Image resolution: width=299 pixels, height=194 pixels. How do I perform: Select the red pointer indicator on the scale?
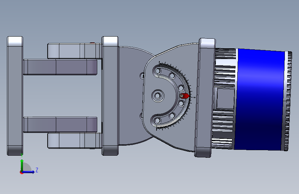(185, 96)
